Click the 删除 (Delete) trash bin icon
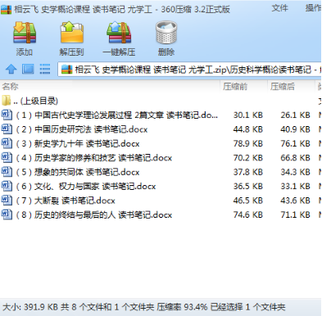This screenshot has width=322, height=316. pyautogui.click(x=166, y=33)
